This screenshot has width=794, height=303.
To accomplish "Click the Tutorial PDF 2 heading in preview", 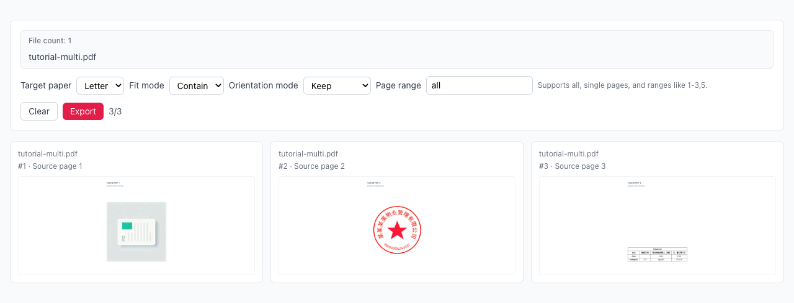I will [x=374, y=183].
